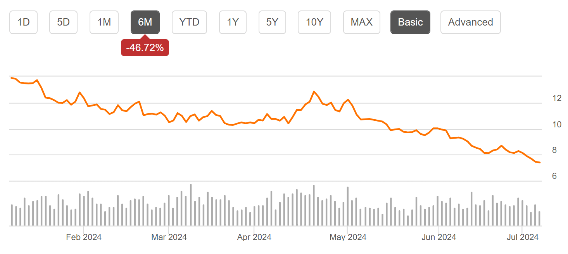The image size is (568, 254).
Task: Click the Feb 2024 axis label
Action: tap(84, 237)
